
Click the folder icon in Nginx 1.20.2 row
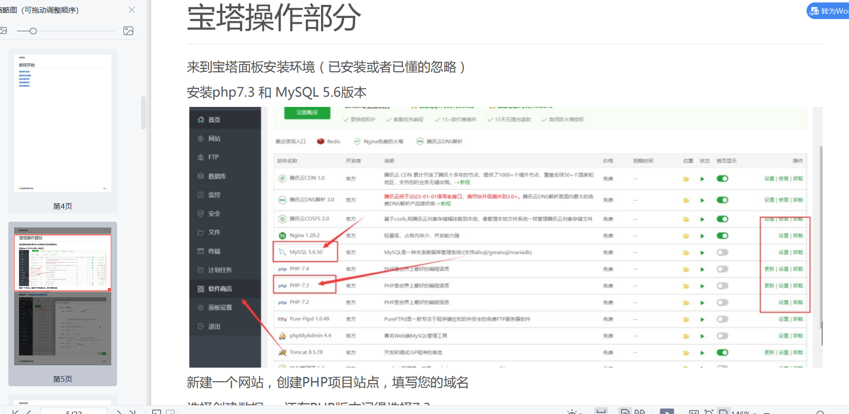click(x=686, y=236)
